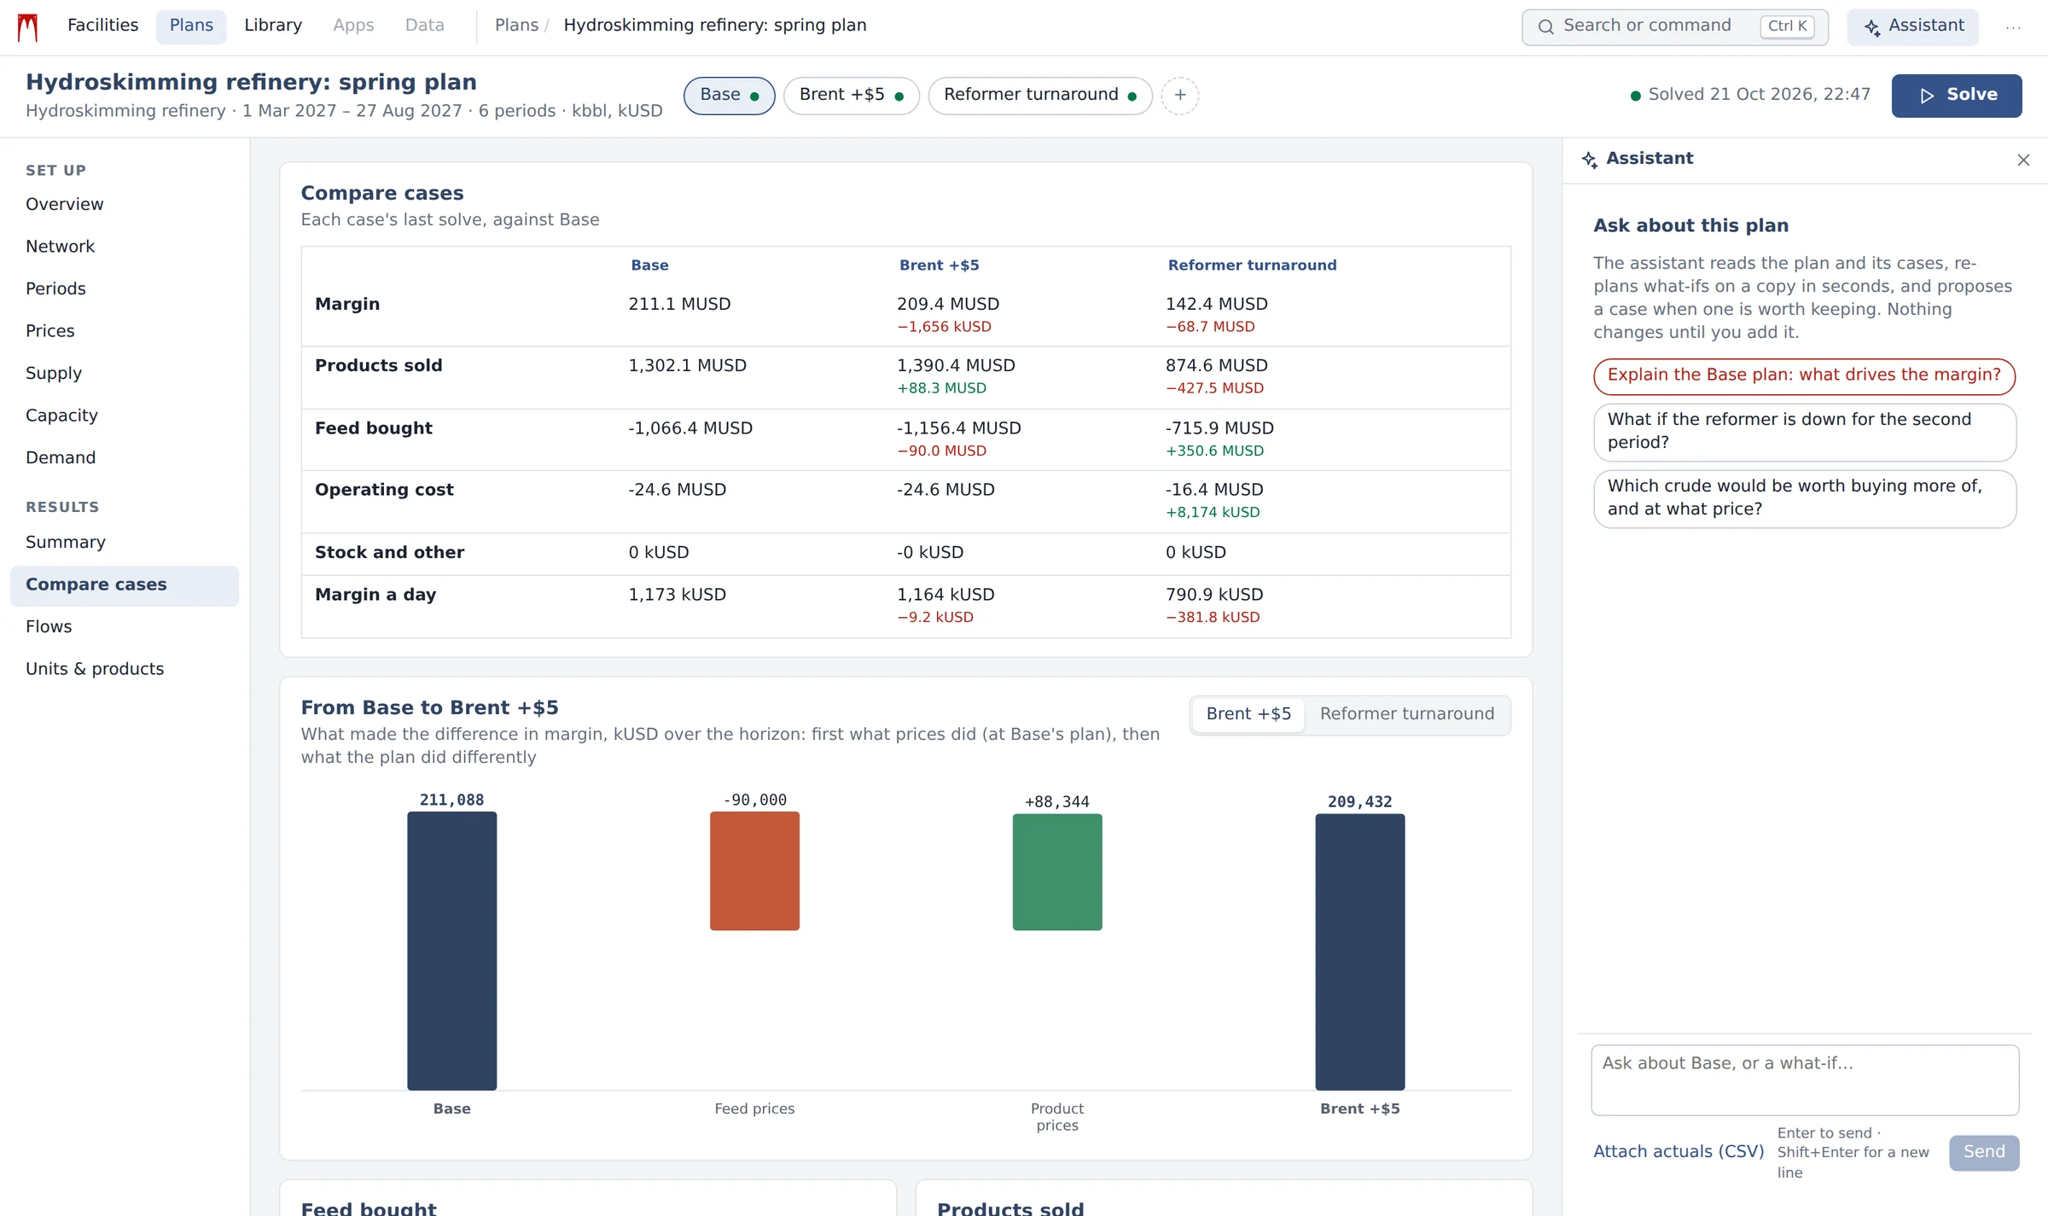Go to Plans breadcrumb link
The width and height of the screenshot is (2048, 1216).
516,26
